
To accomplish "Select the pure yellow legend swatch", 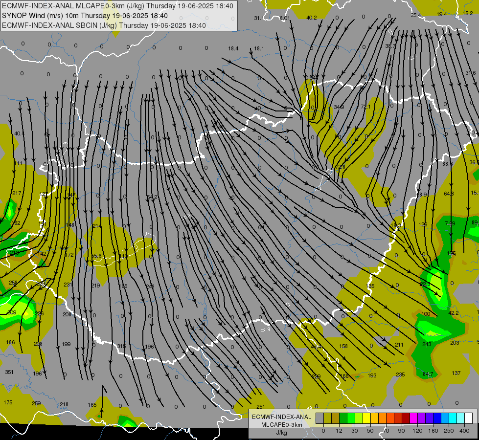I will click(x=367, y=418).
